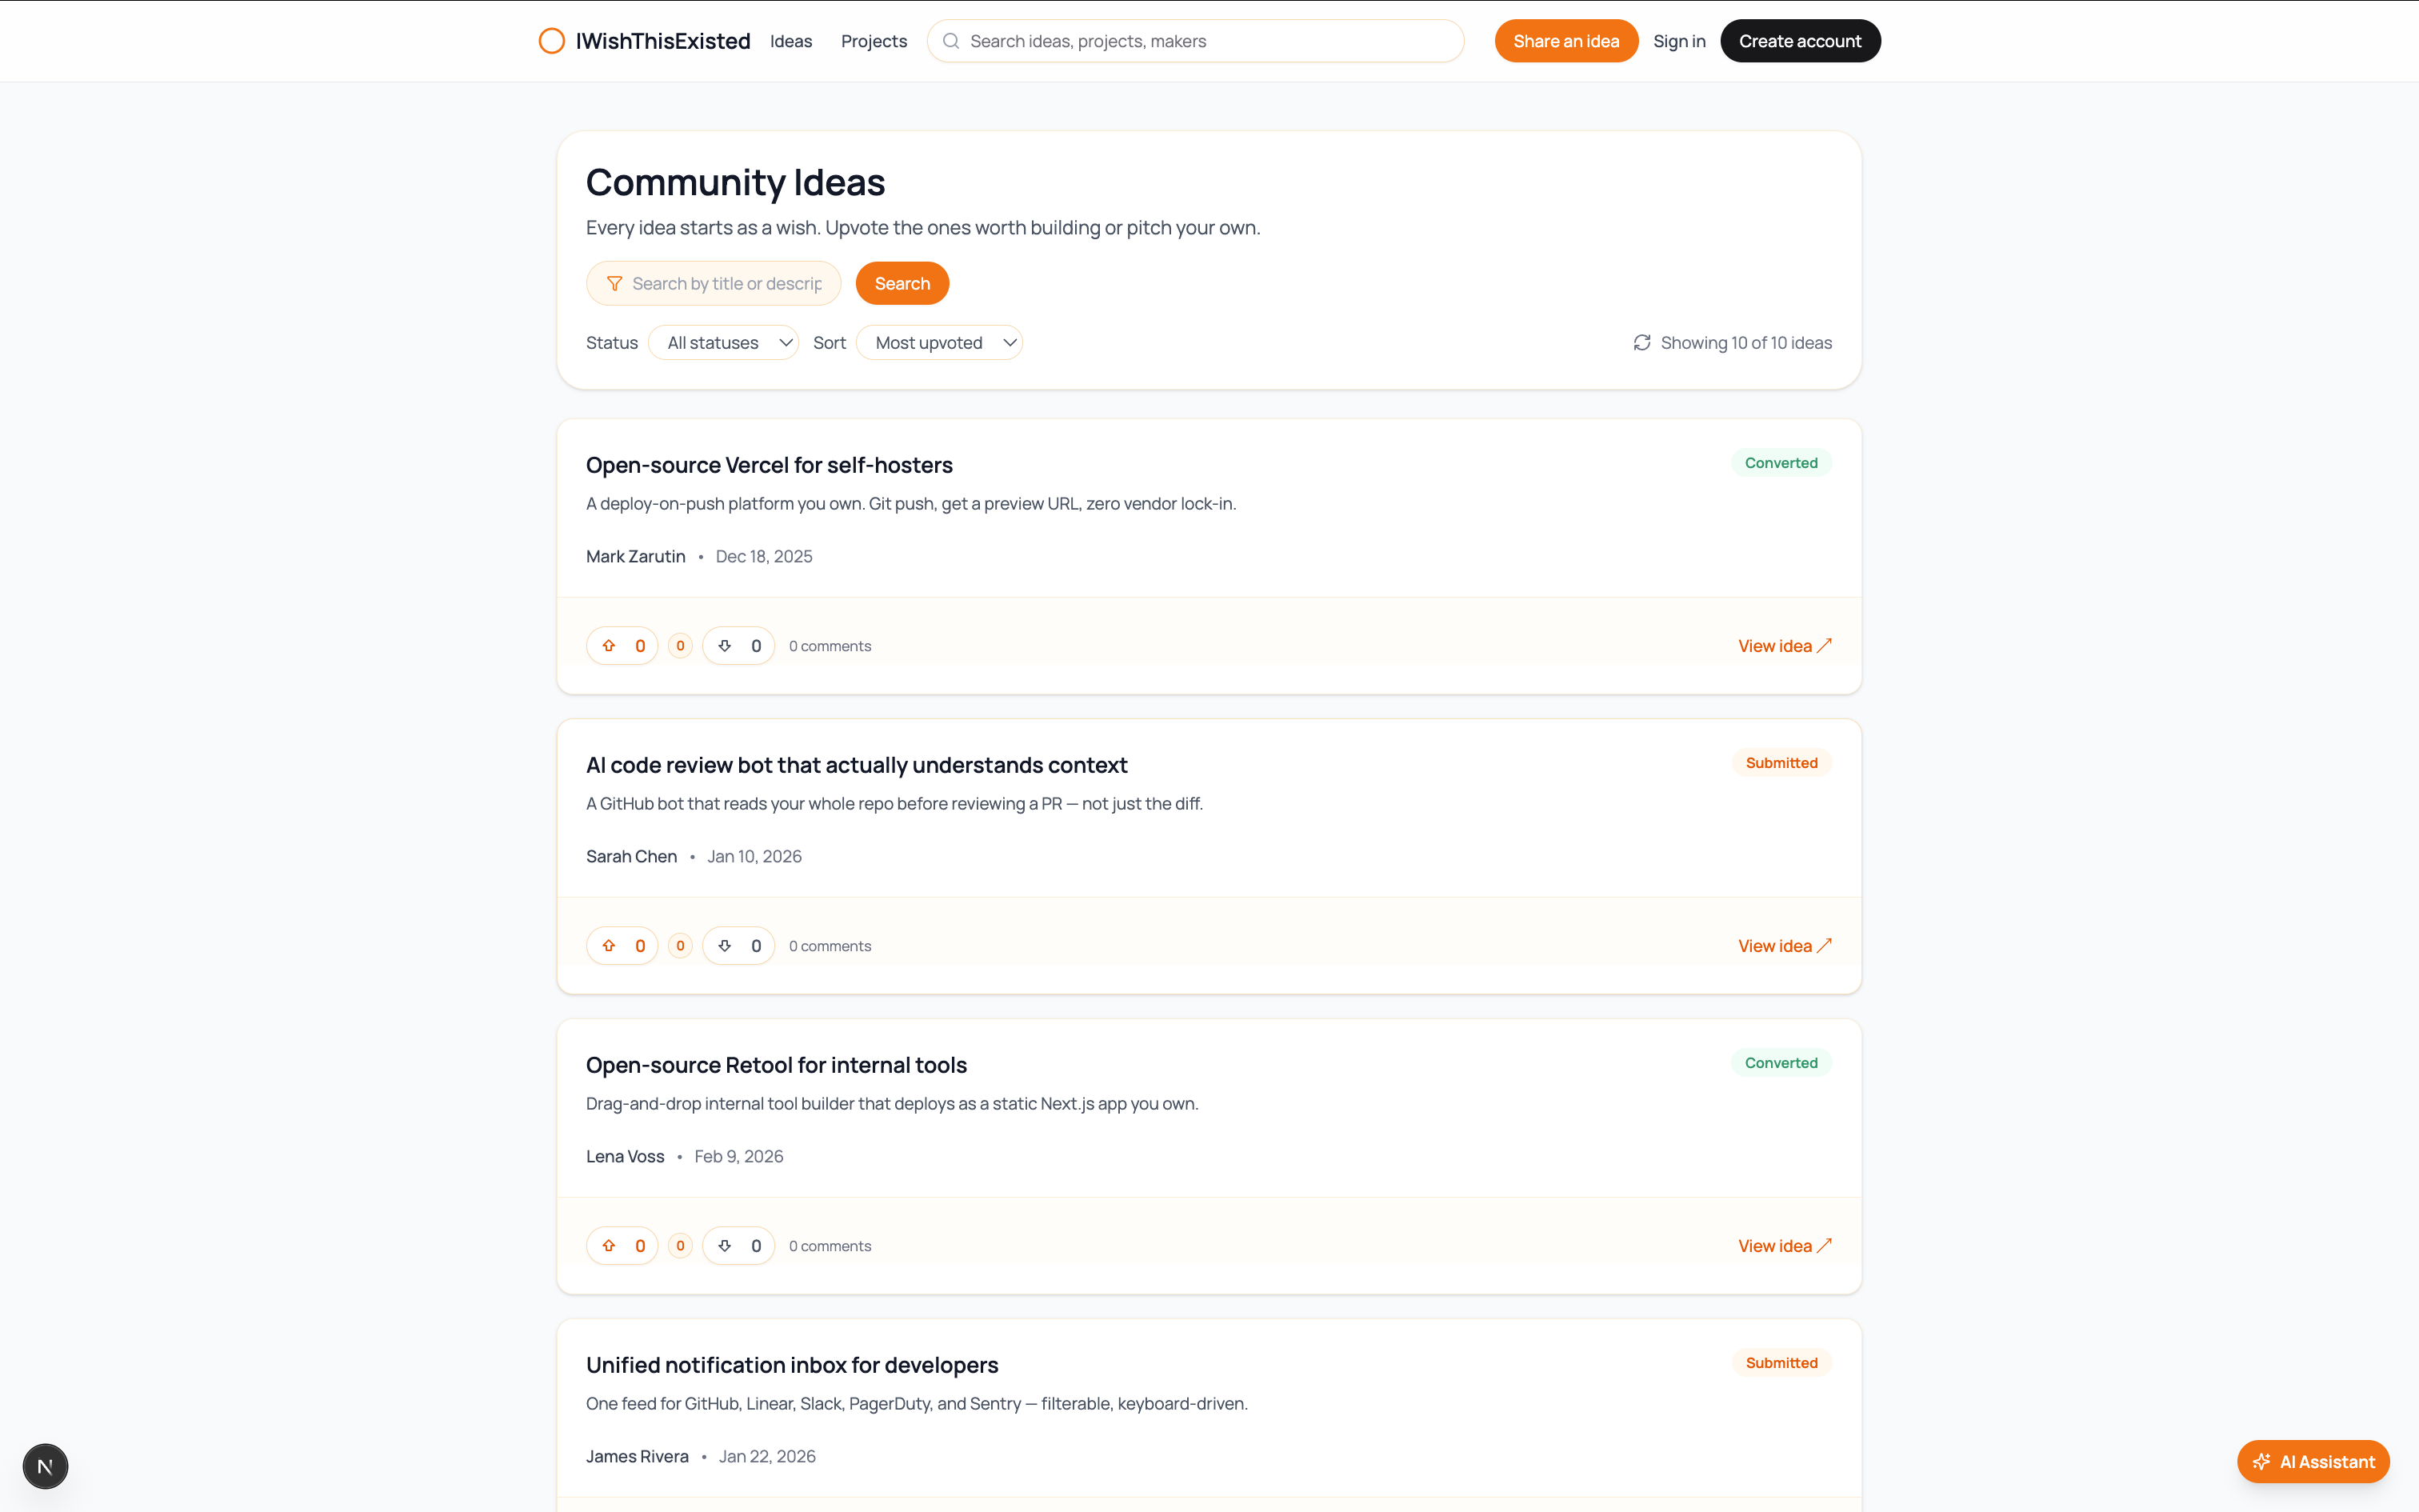Open the AI Assistant panel
This screenshot has height=1512, width=2419.
[x=2313, y=1461]
